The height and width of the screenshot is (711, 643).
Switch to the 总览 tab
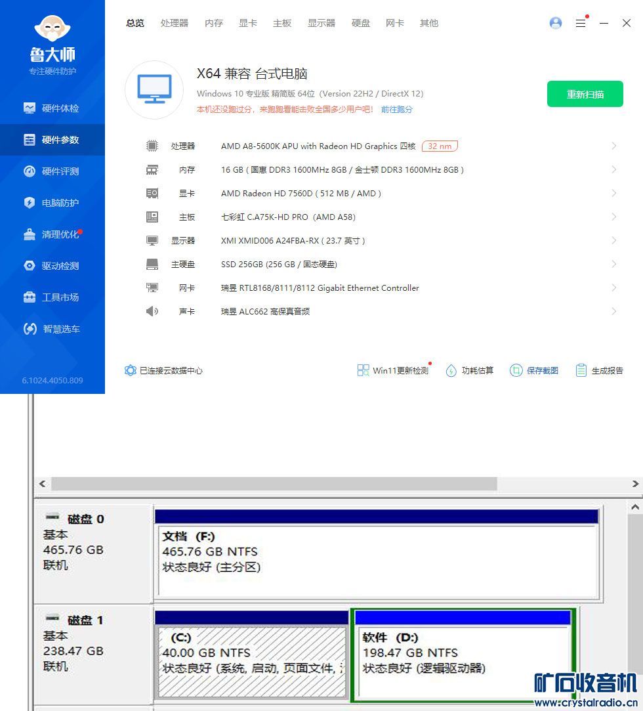click(x=135, y=23)
